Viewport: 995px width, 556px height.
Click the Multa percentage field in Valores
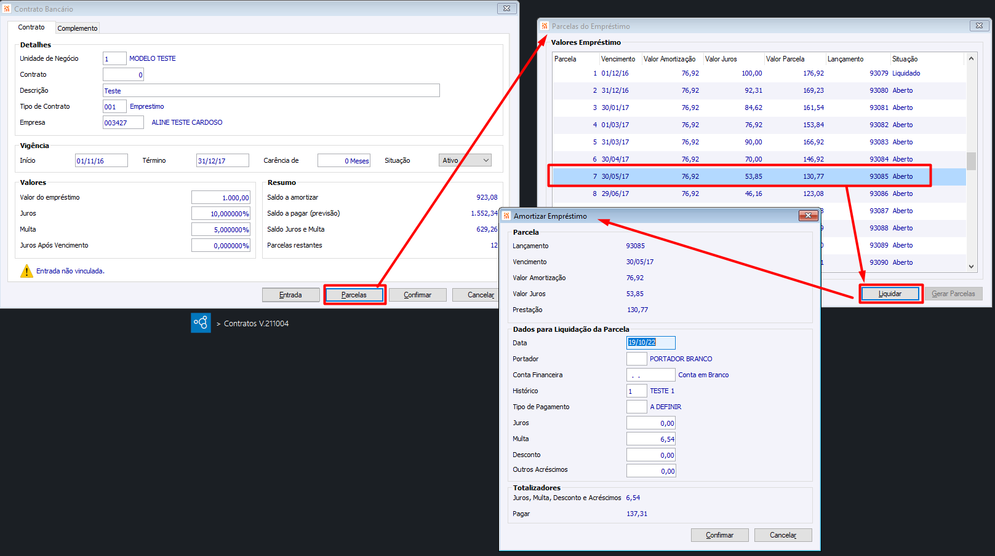pos(221,229)
